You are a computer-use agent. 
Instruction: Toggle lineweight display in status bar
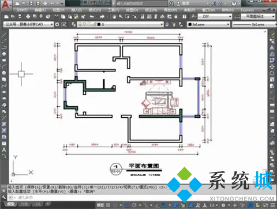pyautogui.click(x=176, y=205)
